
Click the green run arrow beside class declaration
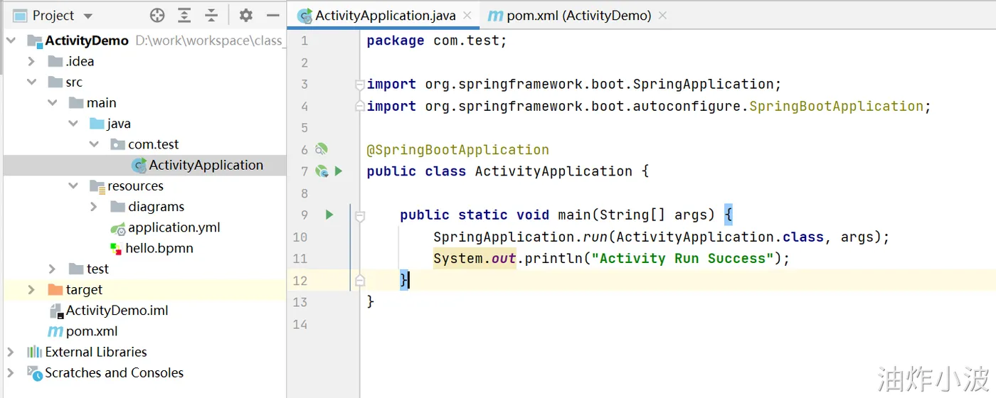pyautogui.click(x=339, y=171)
